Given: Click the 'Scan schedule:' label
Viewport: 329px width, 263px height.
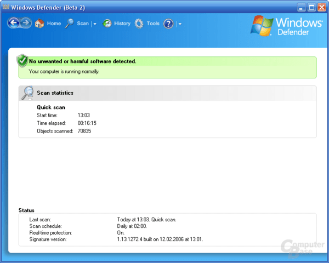Looking at the screenshot, I should point(46,226).
